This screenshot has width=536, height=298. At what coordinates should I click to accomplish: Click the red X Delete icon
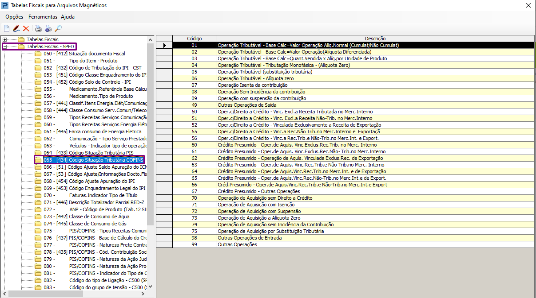point(26,29)
